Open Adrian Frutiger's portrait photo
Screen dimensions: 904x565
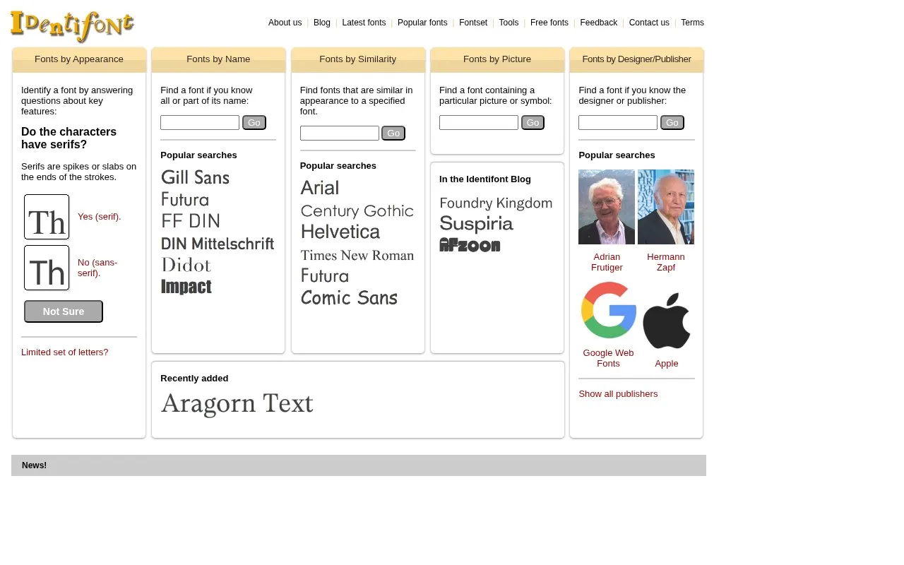pos(607,207)
